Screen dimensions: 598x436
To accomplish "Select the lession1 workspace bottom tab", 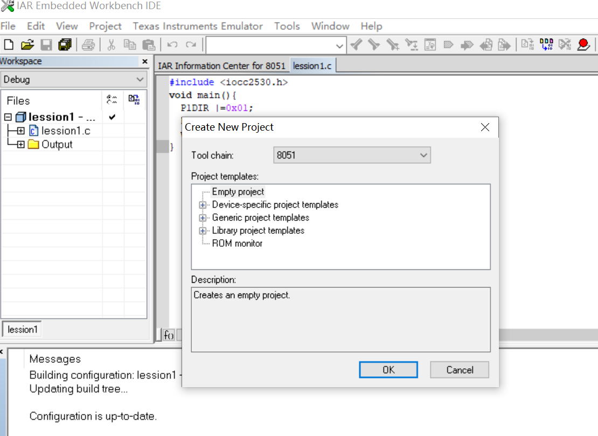I will tap(22, 330).
